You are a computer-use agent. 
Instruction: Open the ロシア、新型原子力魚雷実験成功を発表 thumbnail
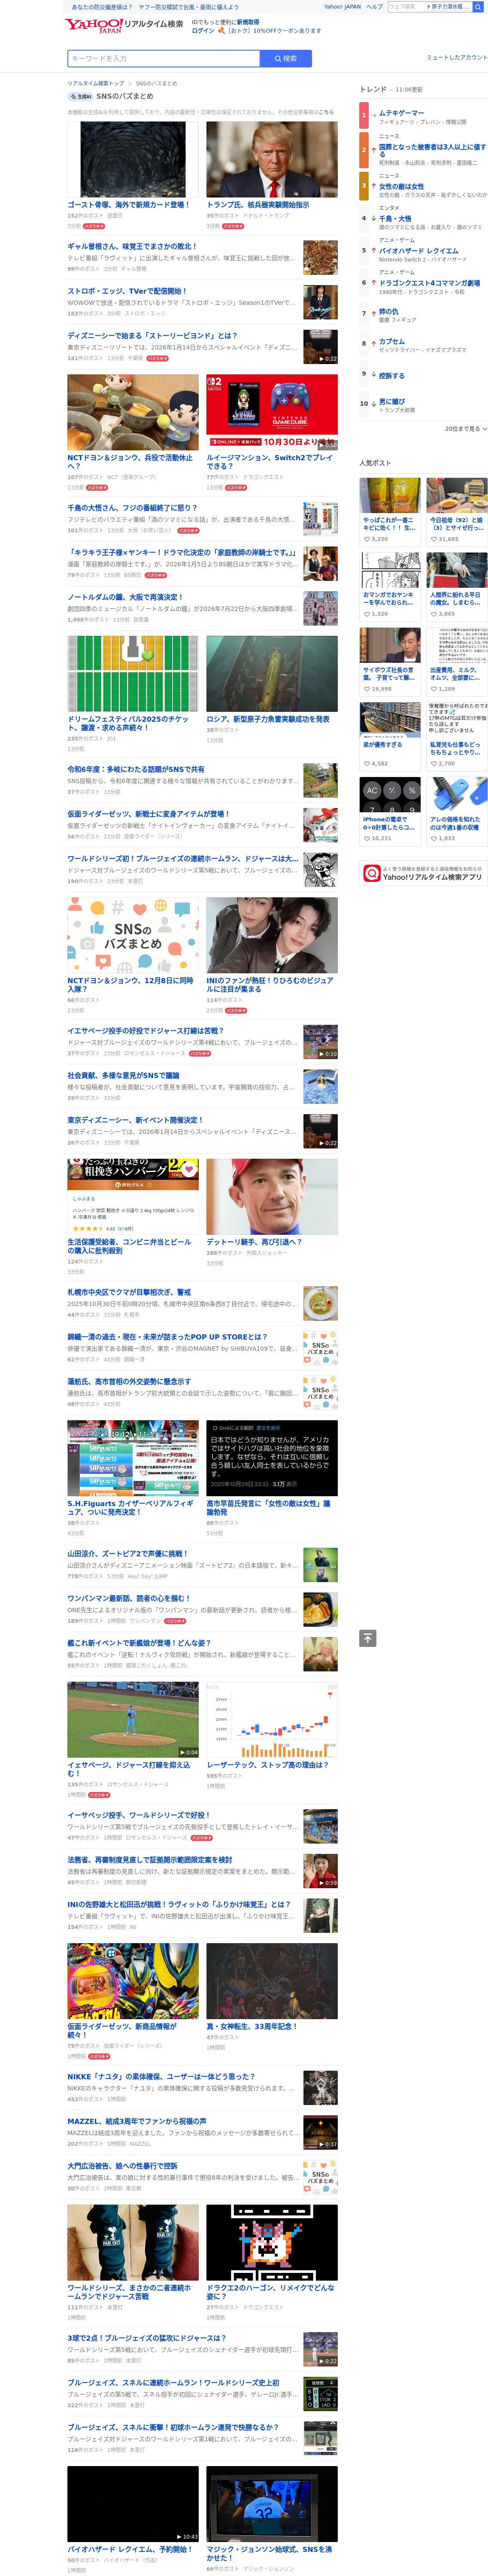(x=272, y=673)
